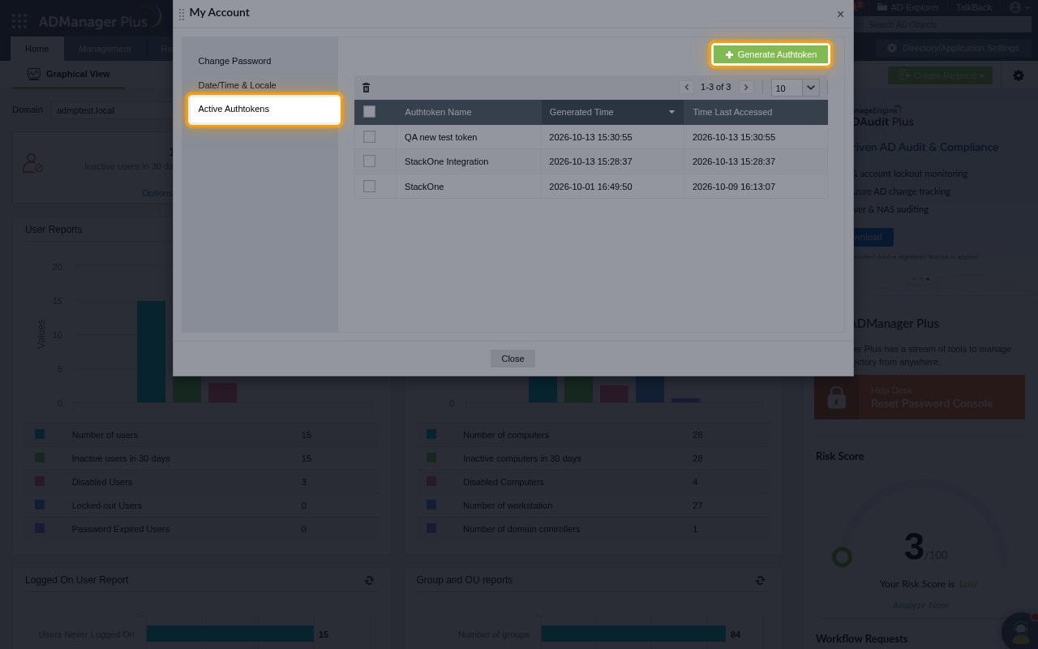Click the Graphical View chart icon
Screen dimensions: 1038x649
coord(34,74)
